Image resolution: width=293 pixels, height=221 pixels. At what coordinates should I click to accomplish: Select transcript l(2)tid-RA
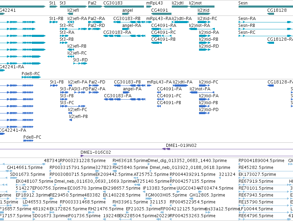click(205, 36)
